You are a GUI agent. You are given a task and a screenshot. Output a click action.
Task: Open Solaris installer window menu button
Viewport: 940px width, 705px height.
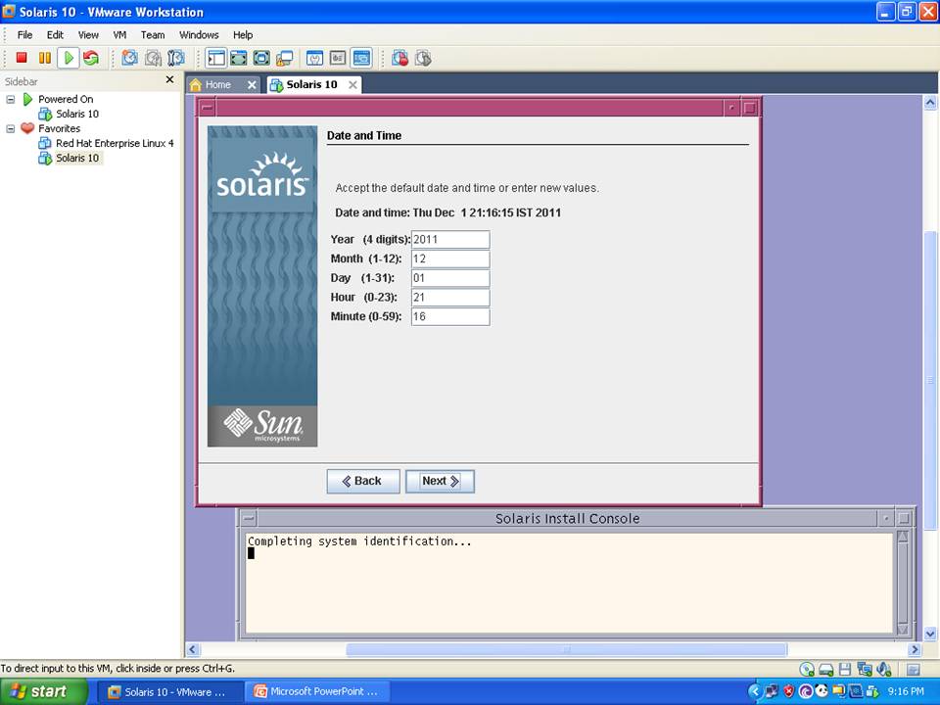tap(208, 108)
